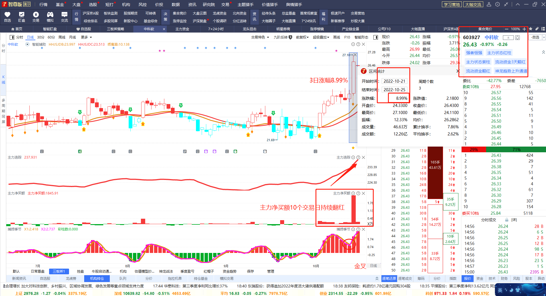Click the 上证 index in status bar
546x296 pixels.
click(51, 293)
